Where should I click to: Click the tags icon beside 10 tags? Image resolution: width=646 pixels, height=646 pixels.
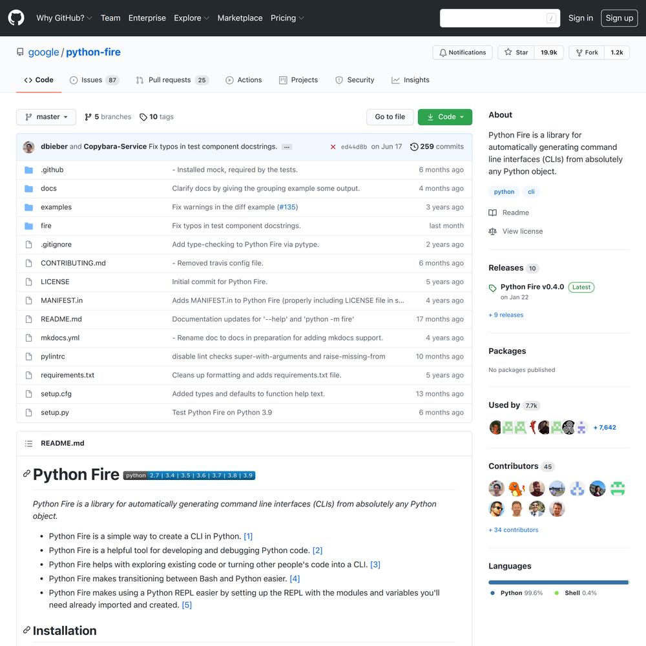pos(143,117)
